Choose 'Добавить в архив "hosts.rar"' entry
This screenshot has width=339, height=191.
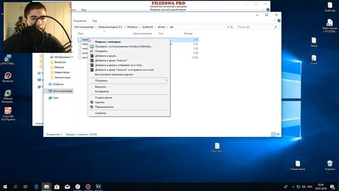point(111,60)
